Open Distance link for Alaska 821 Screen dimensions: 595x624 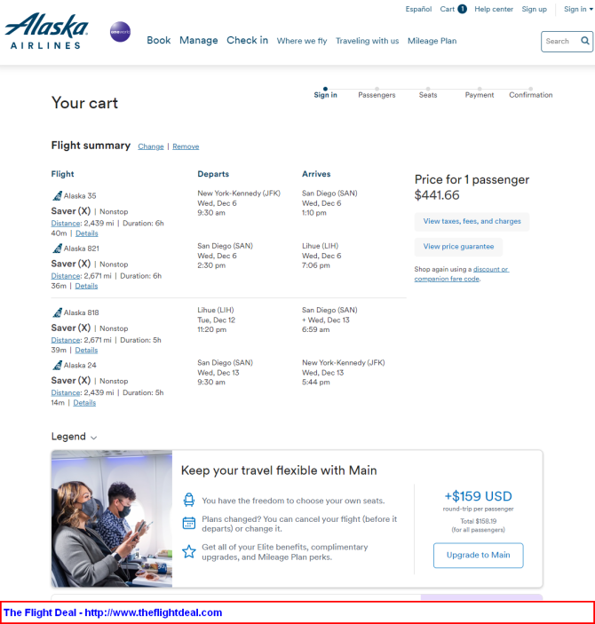click(66, 276)
